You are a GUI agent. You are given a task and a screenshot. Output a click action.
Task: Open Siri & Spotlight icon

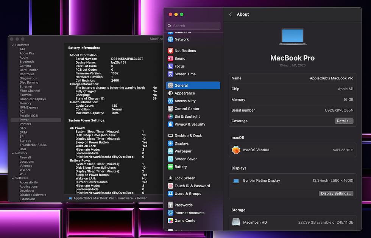point(170,117)
